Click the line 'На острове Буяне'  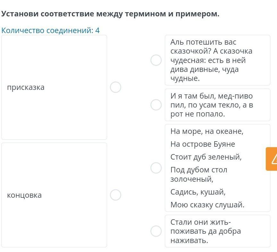(x=203, y=144)
